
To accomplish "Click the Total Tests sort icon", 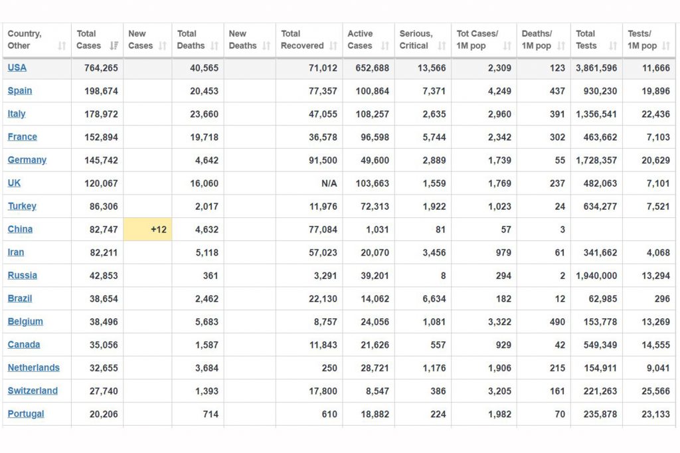I will (x=613, y=46).
